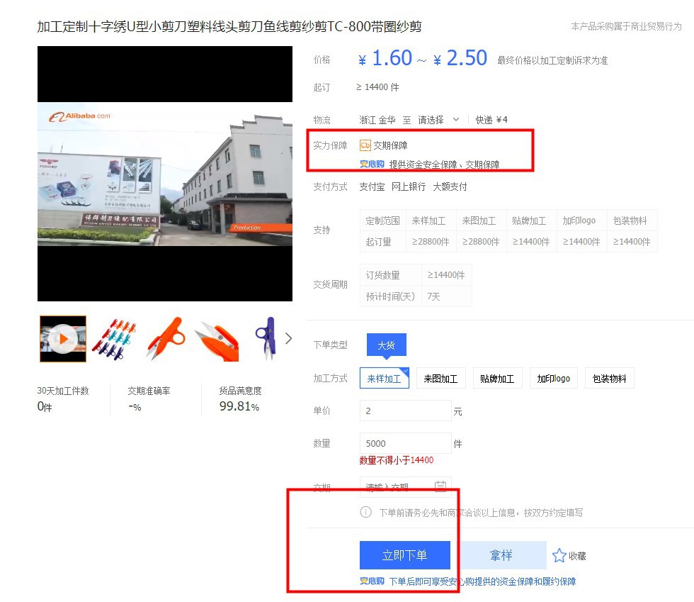Select 来图加工 processing option
This screenshot has width=694, height=602.
point(440,379)
